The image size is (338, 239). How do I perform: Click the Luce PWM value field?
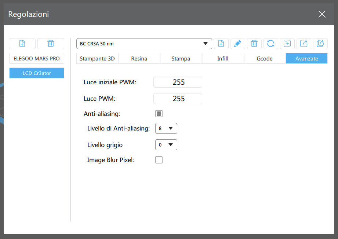tap(178, 99)
